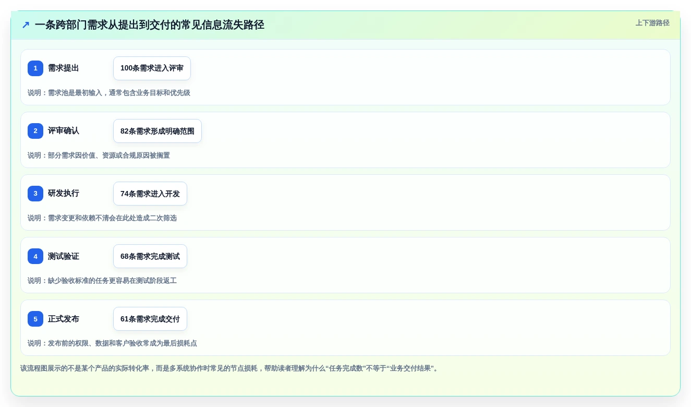Click the 74条需求进入开发 chip
This screenshot has width=691, height=407.
click(150, 194)
